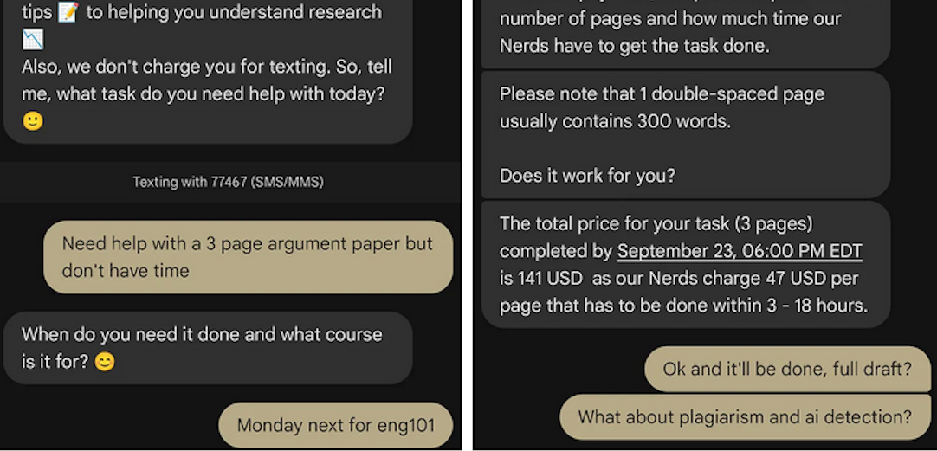Click the "Nerds have to get the task done" line
This screenshot has height=451, width=937.
[634, 46]
